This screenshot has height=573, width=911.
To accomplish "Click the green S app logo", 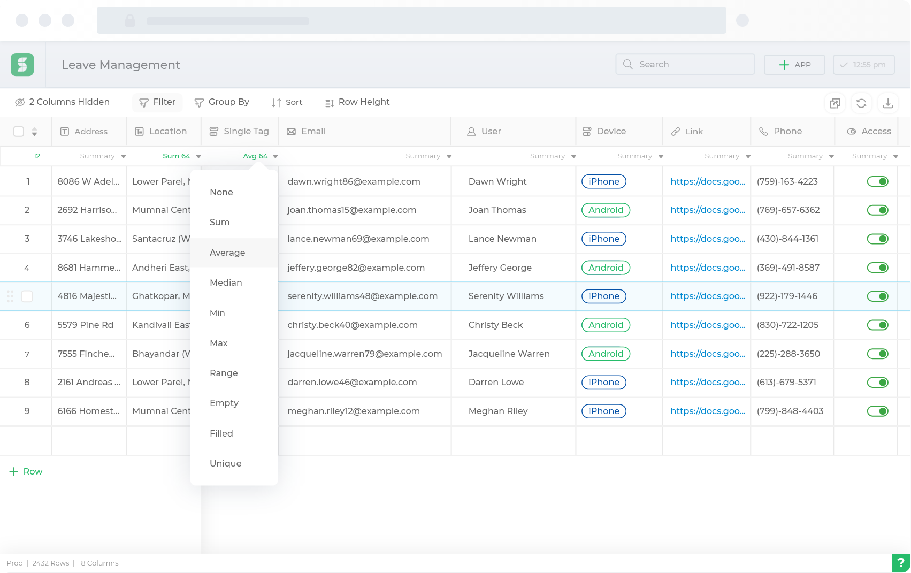I will coord(22,65).
